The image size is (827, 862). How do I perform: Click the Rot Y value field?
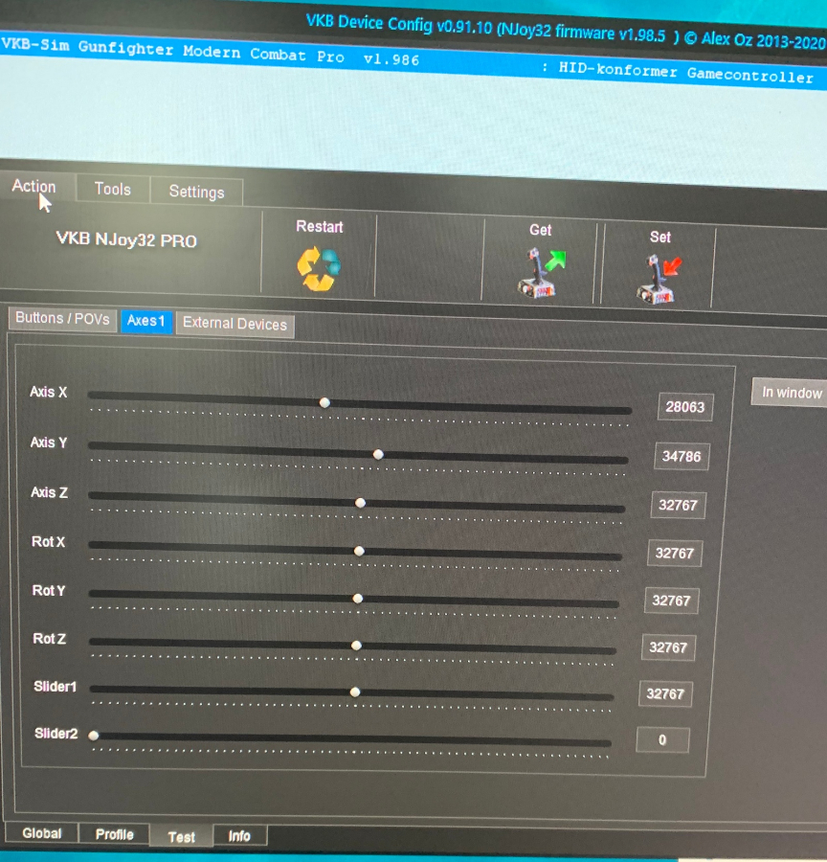(x=672, y=601)
